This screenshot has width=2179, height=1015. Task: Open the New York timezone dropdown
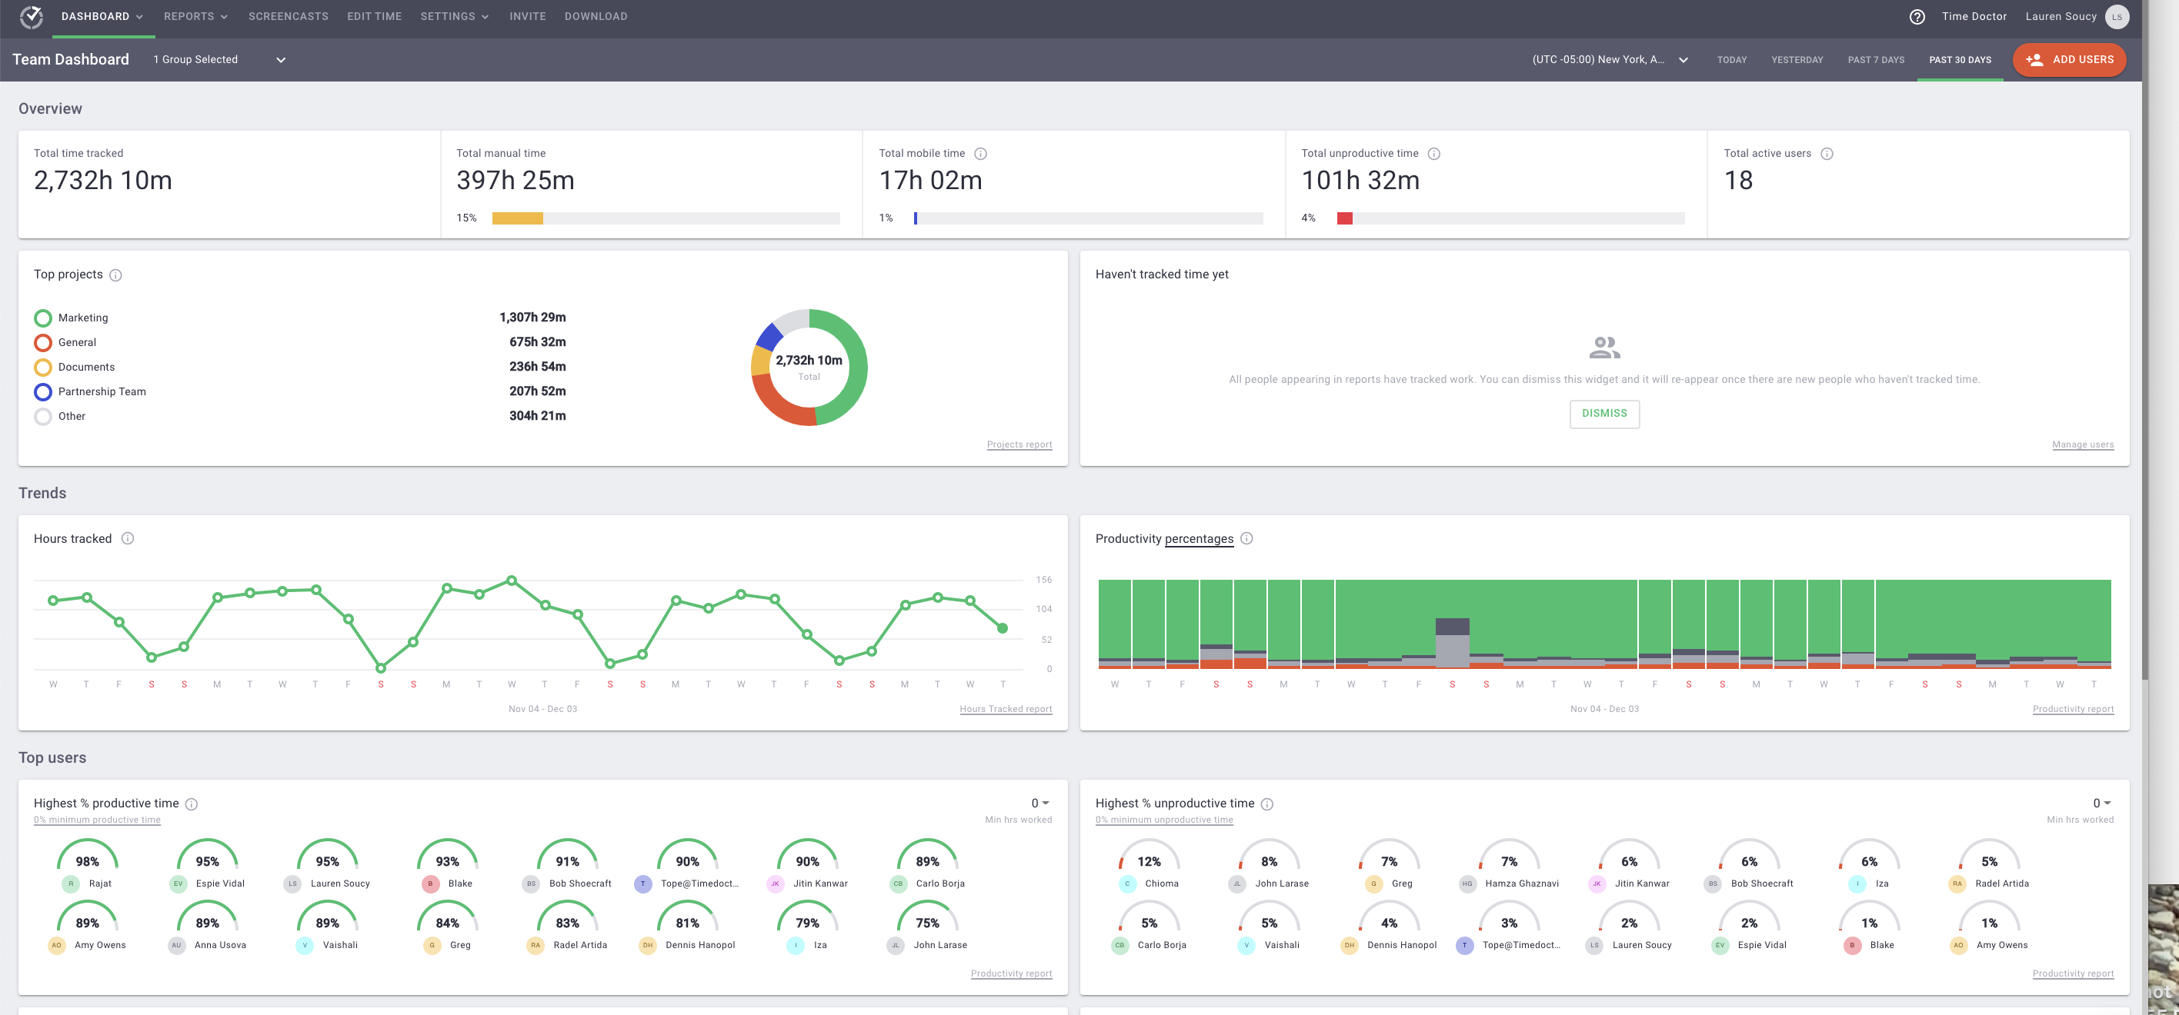point(1609,60)
